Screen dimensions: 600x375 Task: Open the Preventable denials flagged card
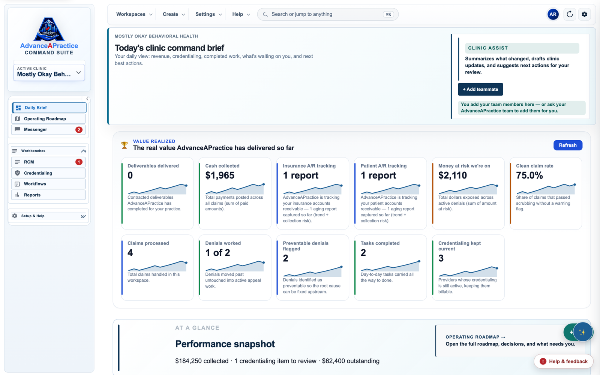[x=313, y=267]
